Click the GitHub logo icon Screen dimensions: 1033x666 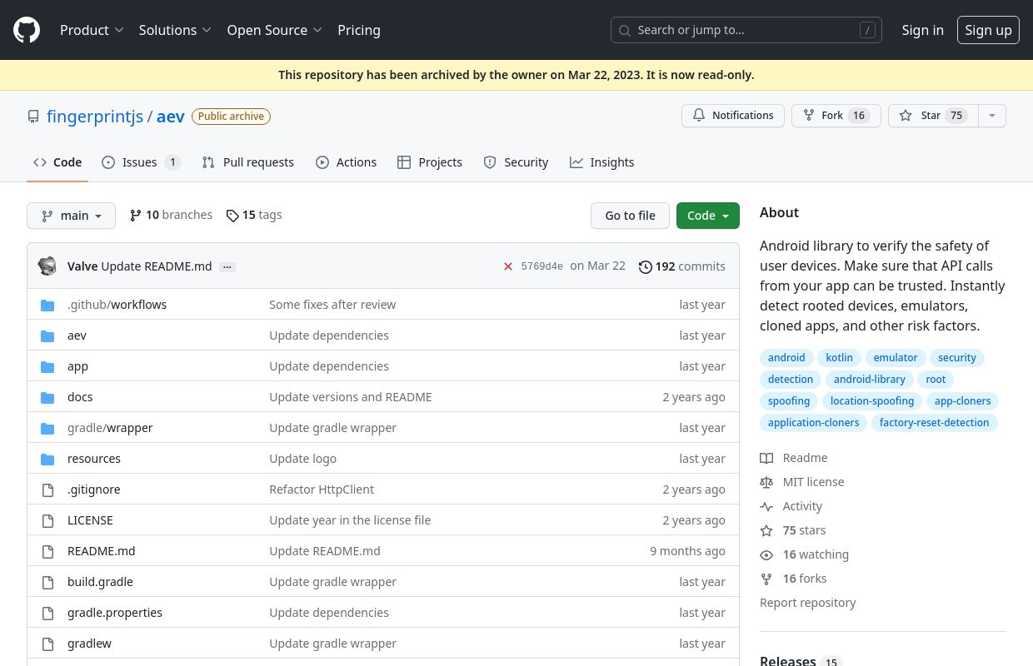pyautogui.click(x=27, y=30)
